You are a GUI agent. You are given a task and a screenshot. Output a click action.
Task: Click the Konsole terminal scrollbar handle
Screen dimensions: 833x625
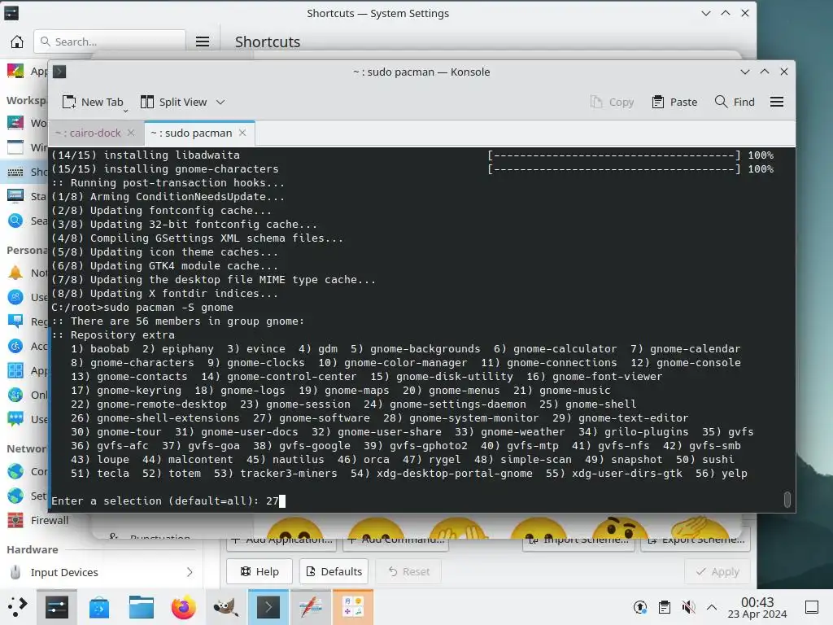(787, 499)
